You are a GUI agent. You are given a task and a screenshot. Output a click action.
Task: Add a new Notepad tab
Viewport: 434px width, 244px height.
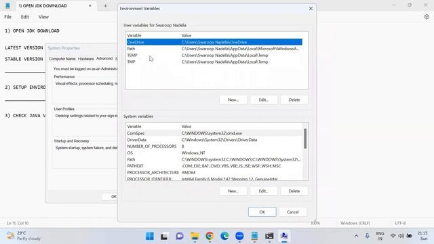pos(106,6)
